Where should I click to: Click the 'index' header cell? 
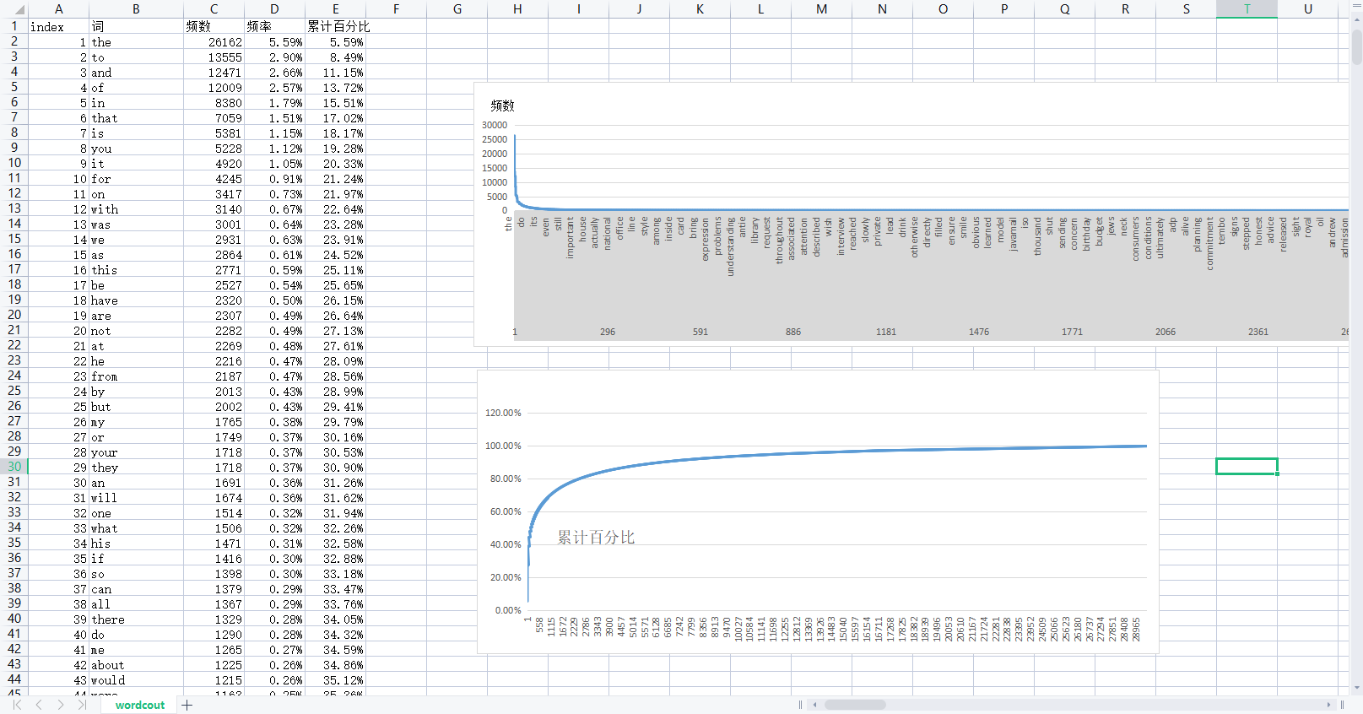click(58, 26)
